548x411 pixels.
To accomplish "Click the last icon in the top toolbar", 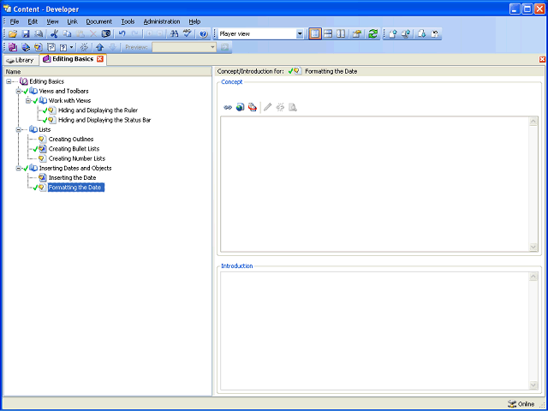I will click(x=435, y=34).
